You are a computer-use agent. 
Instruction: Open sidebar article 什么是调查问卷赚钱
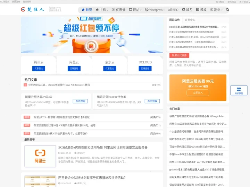[x=197, y=132]
